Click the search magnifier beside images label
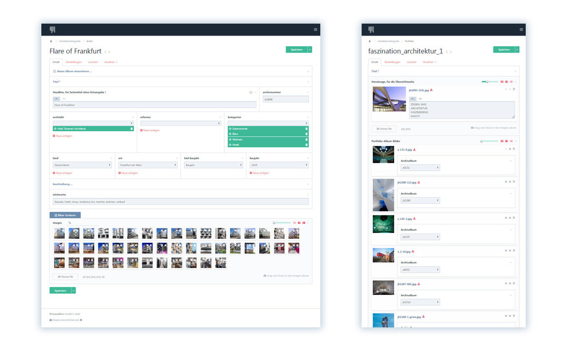 coord(70,222)
